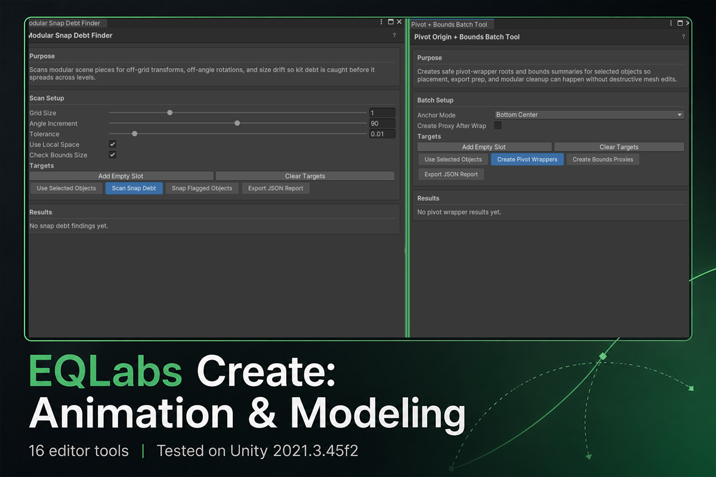The height and width of the screenshot is (477, 716).
Task: Click the 'No pivot wrapper results yet.' text
Action: click(x=459, y=212)
